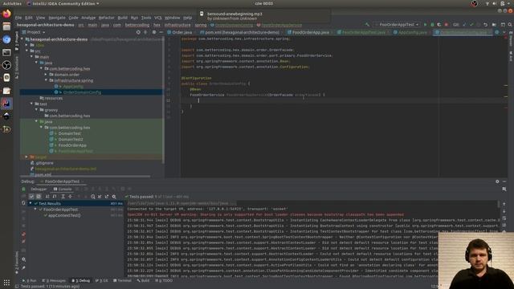
Task: Rerun test with green icon in Debug panel
Action: pyautogui.click(x=23, y=189)
